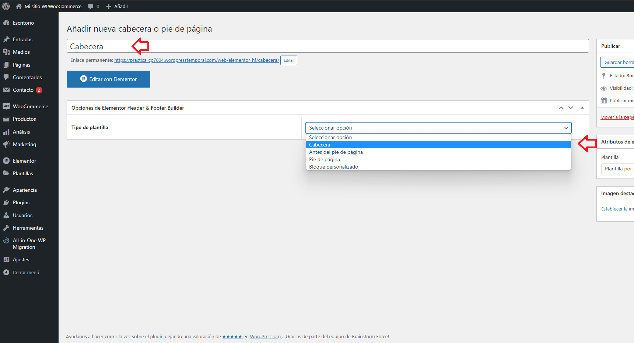Click the Mi sitio WPWooCommerce site name

click(53, 6)
